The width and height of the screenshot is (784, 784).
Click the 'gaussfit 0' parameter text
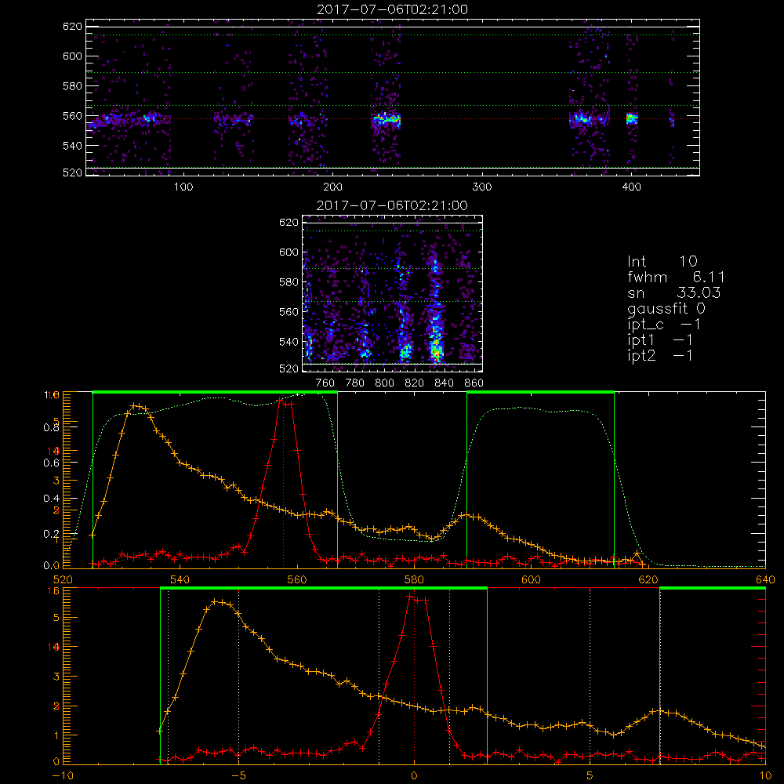(x=666, y=308)
